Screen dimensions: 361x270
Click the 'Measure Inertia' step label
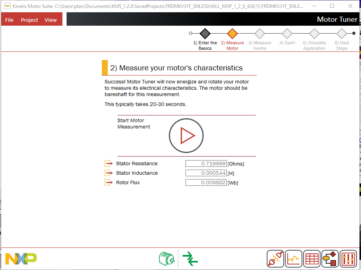[x=260, y=45]
